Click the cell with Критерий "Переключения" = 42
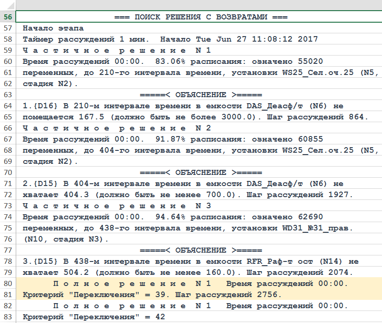382x323 pixels. point(94,317)
